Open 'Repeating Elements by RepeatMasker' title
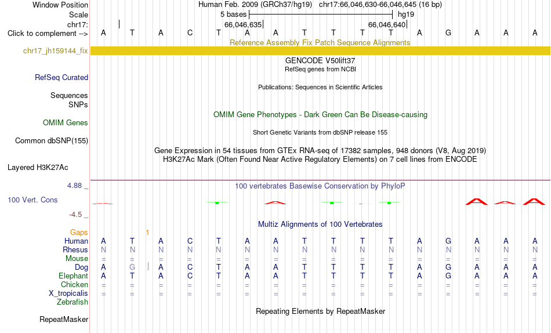551x333 pixels. [x=320, y=312]
